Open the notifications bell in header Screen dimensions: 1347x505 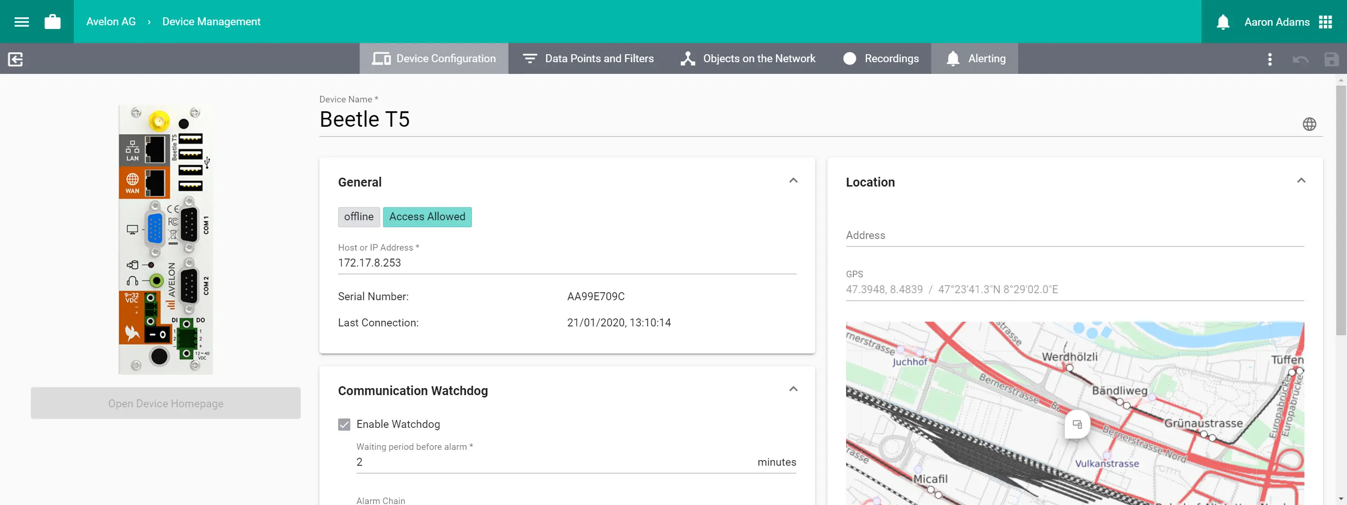click(x=1223, y=22)
